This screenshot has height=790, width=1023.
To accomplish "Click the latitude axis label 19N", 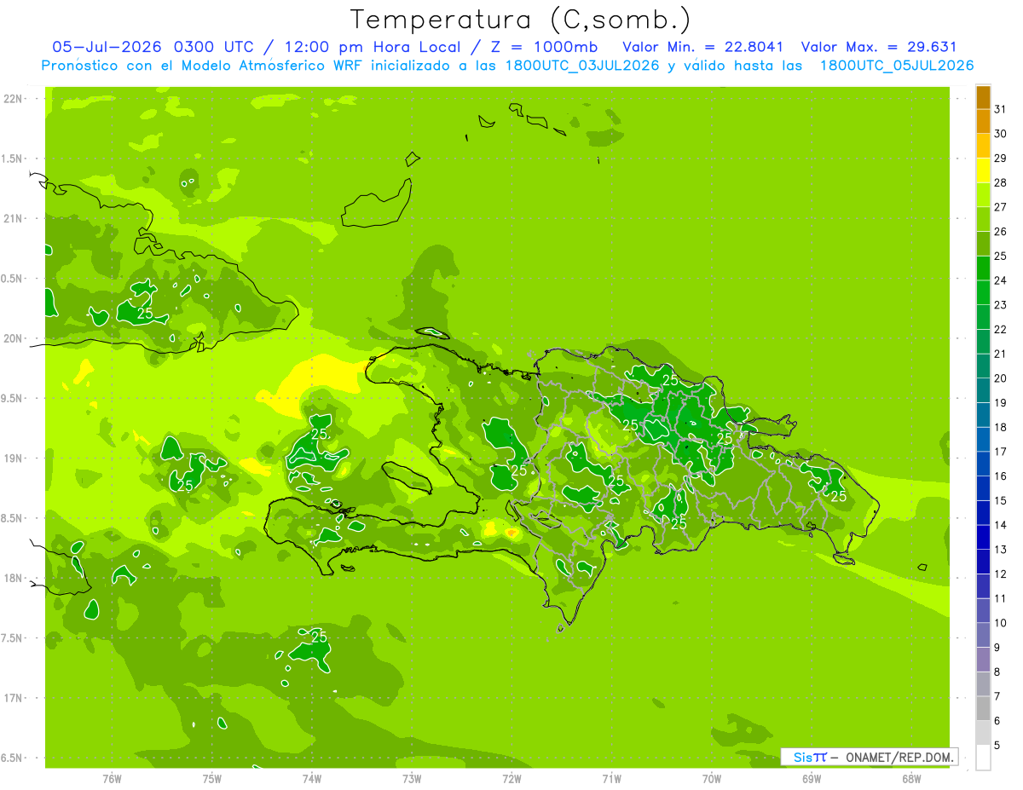I will click(14, 458).
